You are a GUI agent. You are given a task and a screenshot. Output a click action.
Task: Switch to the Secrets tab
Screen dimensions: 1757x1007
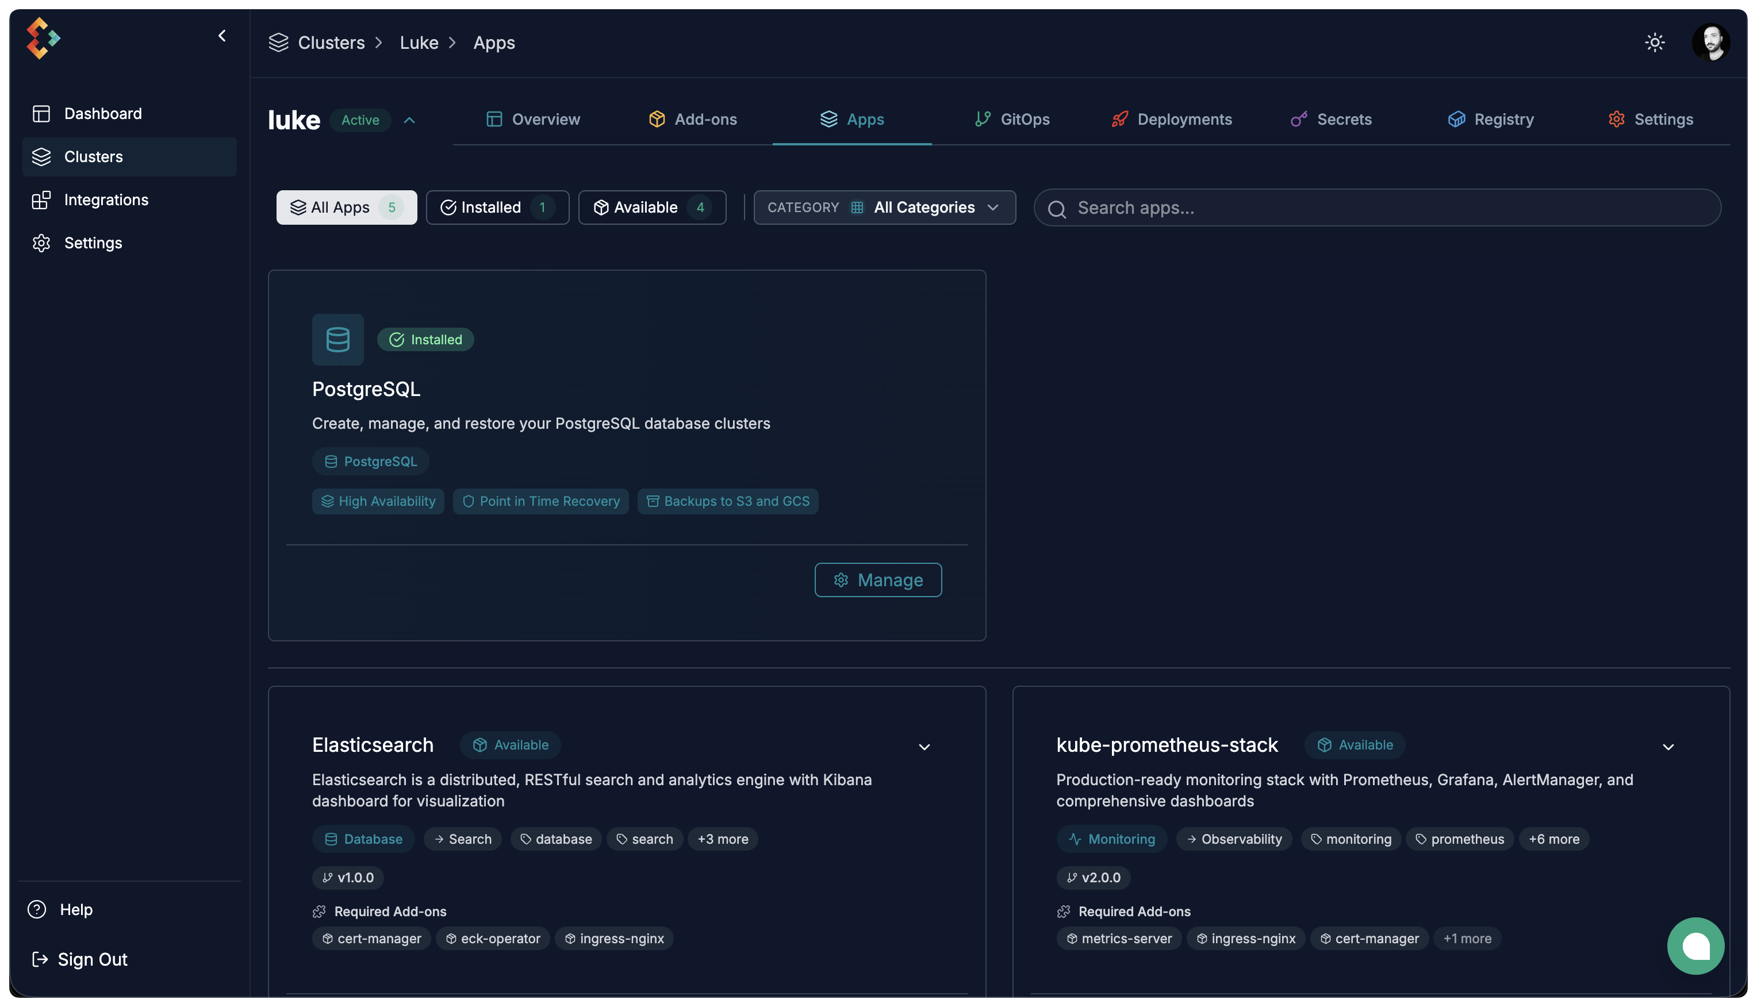(x=1330, y=119)
